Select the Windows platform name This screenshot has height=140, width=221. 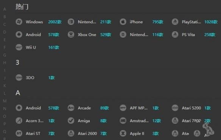pos(34,22)
